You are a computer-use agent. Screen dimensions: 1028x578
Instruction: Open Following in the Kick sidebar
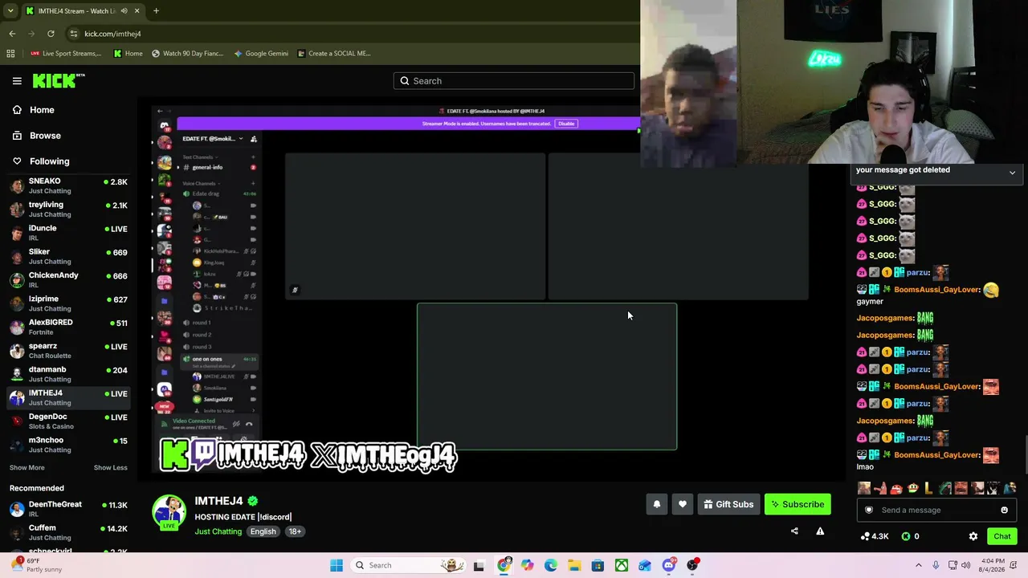pyautogui.click(x=68, y=161)
